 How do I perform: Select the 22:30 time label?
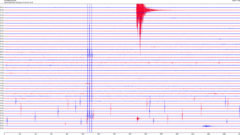click(2, 123)
